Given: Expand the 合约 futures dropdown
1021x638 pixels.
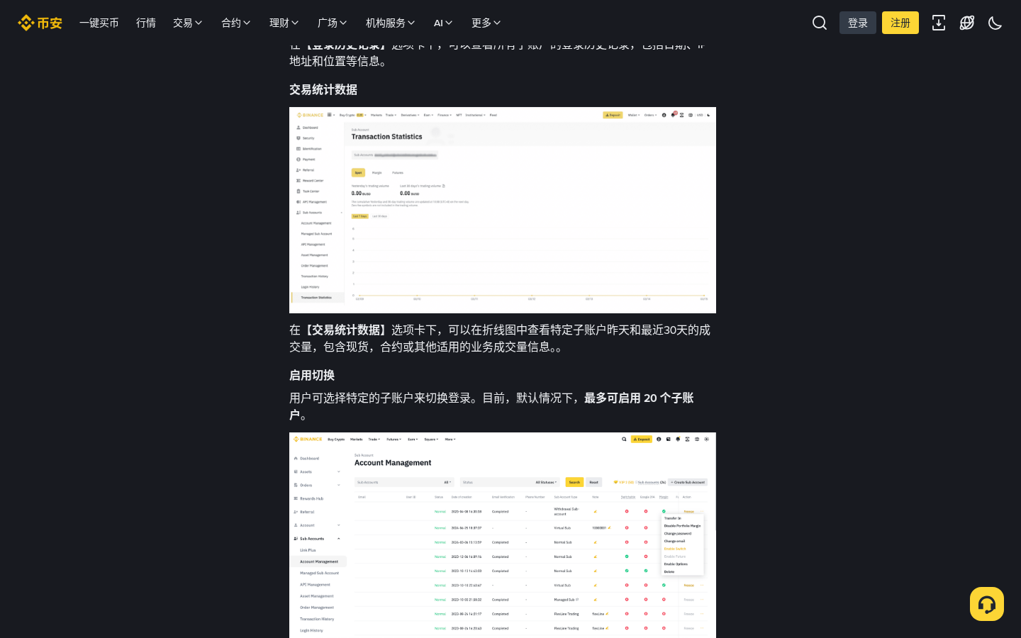Looking at the screenshot, I should (236, 23).
